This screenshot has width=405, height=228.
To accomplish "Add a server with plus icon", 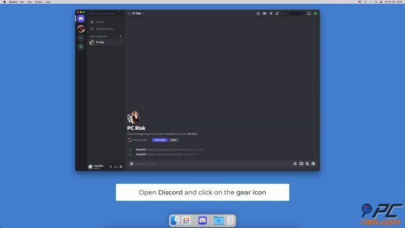I will tap(81, 38).
